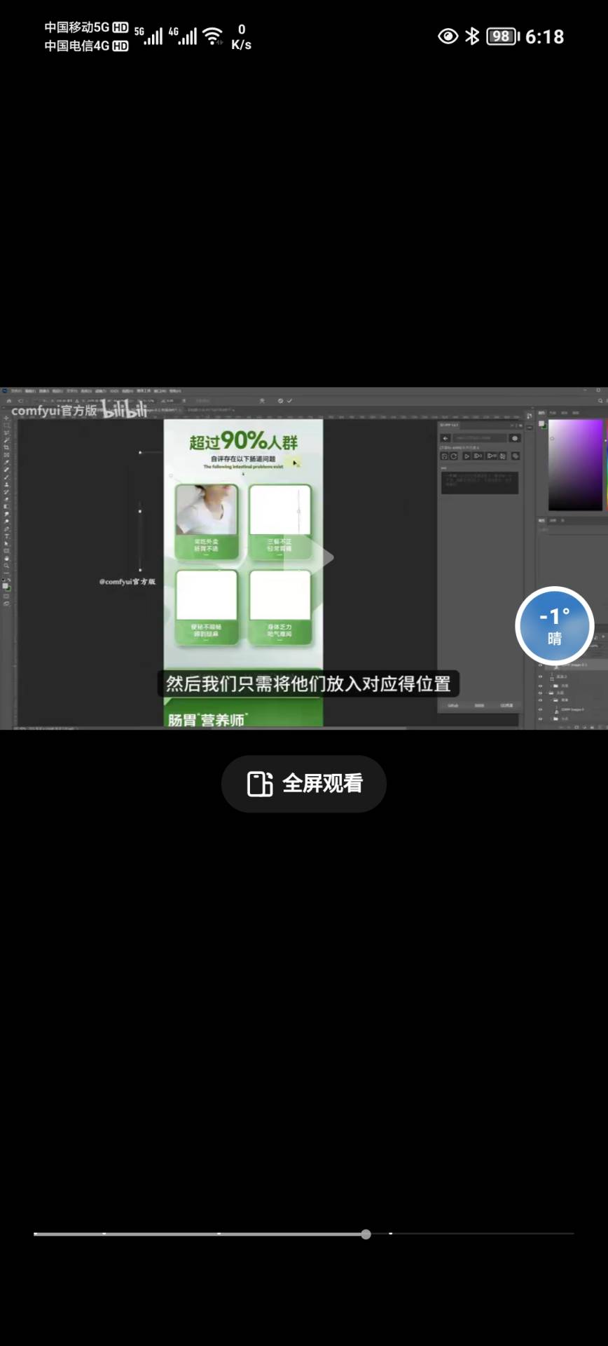Tap the Wi-Fi icon in status bar
Viewport: 608px width, 1346px height.
pos(212,36)
